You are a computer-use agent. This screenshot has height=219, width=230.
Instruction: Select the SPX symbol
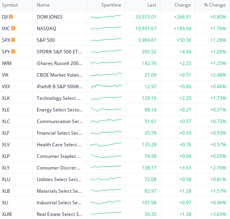6,40
